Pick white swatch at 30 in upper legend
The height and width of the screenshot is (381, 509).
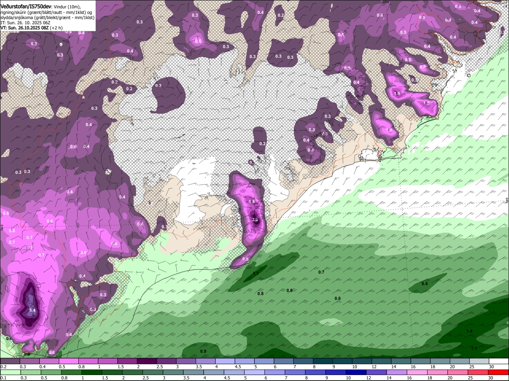click(499, 361)
